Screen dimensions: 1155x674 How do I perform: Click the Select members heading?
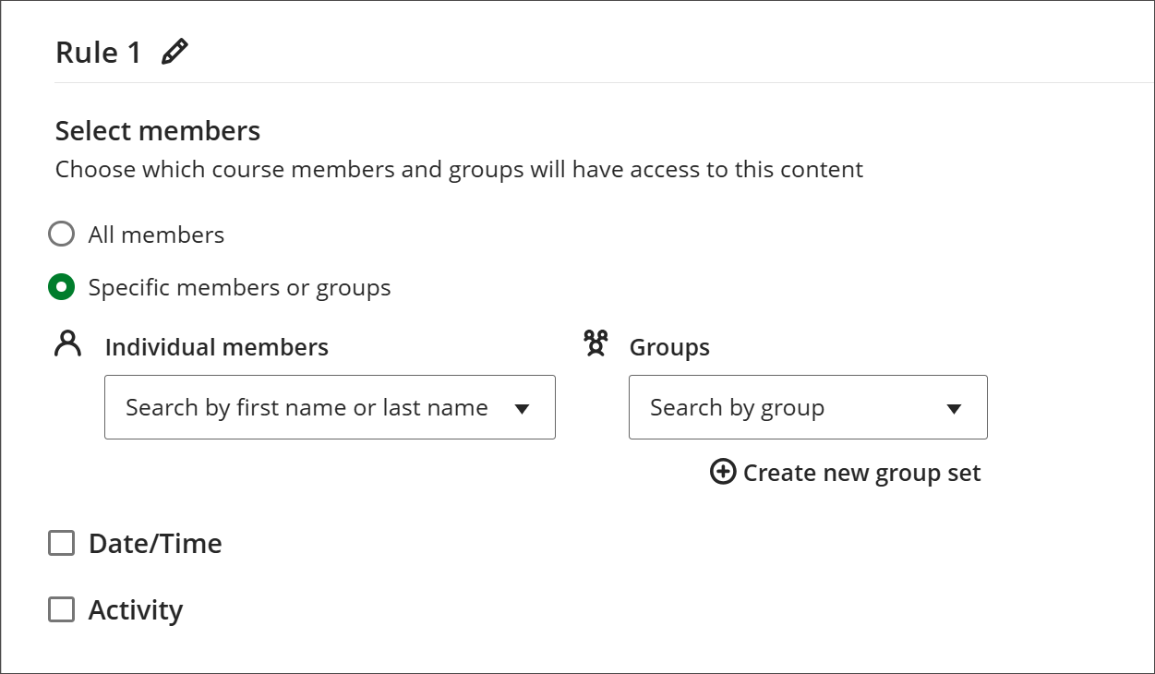(x=157, y=130)
